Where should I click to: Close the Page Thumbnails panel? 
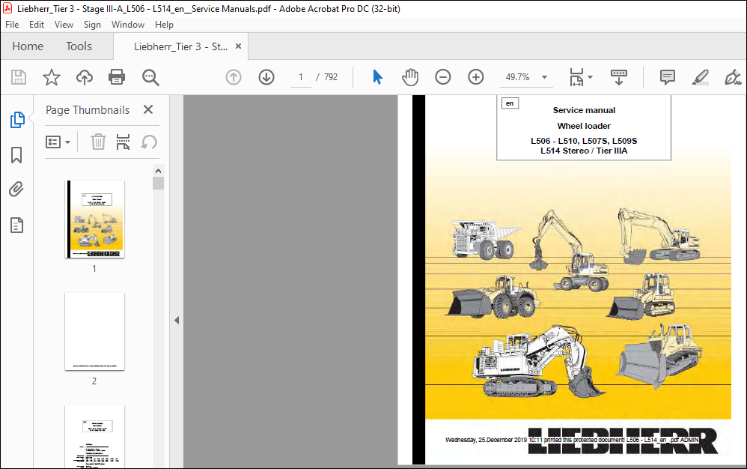tap(148, 109)
